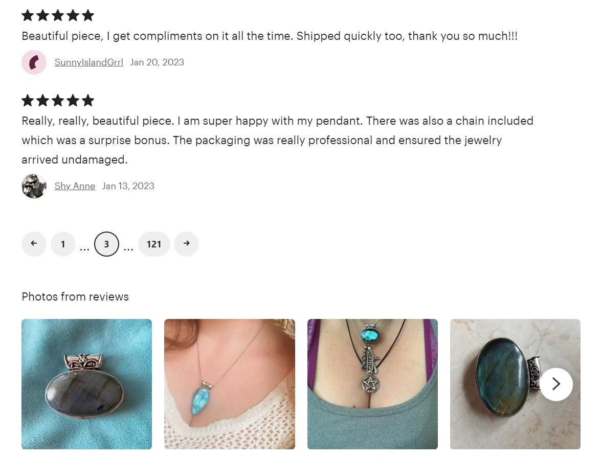This screenshot has width=601, height=458.
Task: Select current reviews page 3
Action: click(x=106, y=244)
